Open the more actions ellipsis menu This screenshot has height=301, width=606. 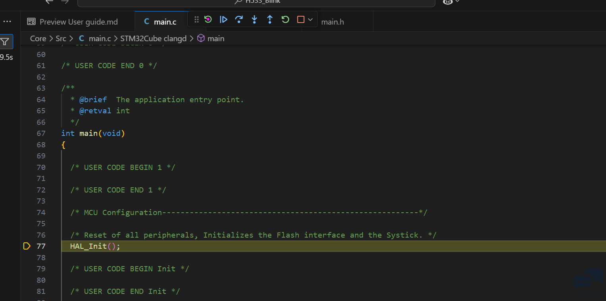pyautogui.click(x=7, y=21)
